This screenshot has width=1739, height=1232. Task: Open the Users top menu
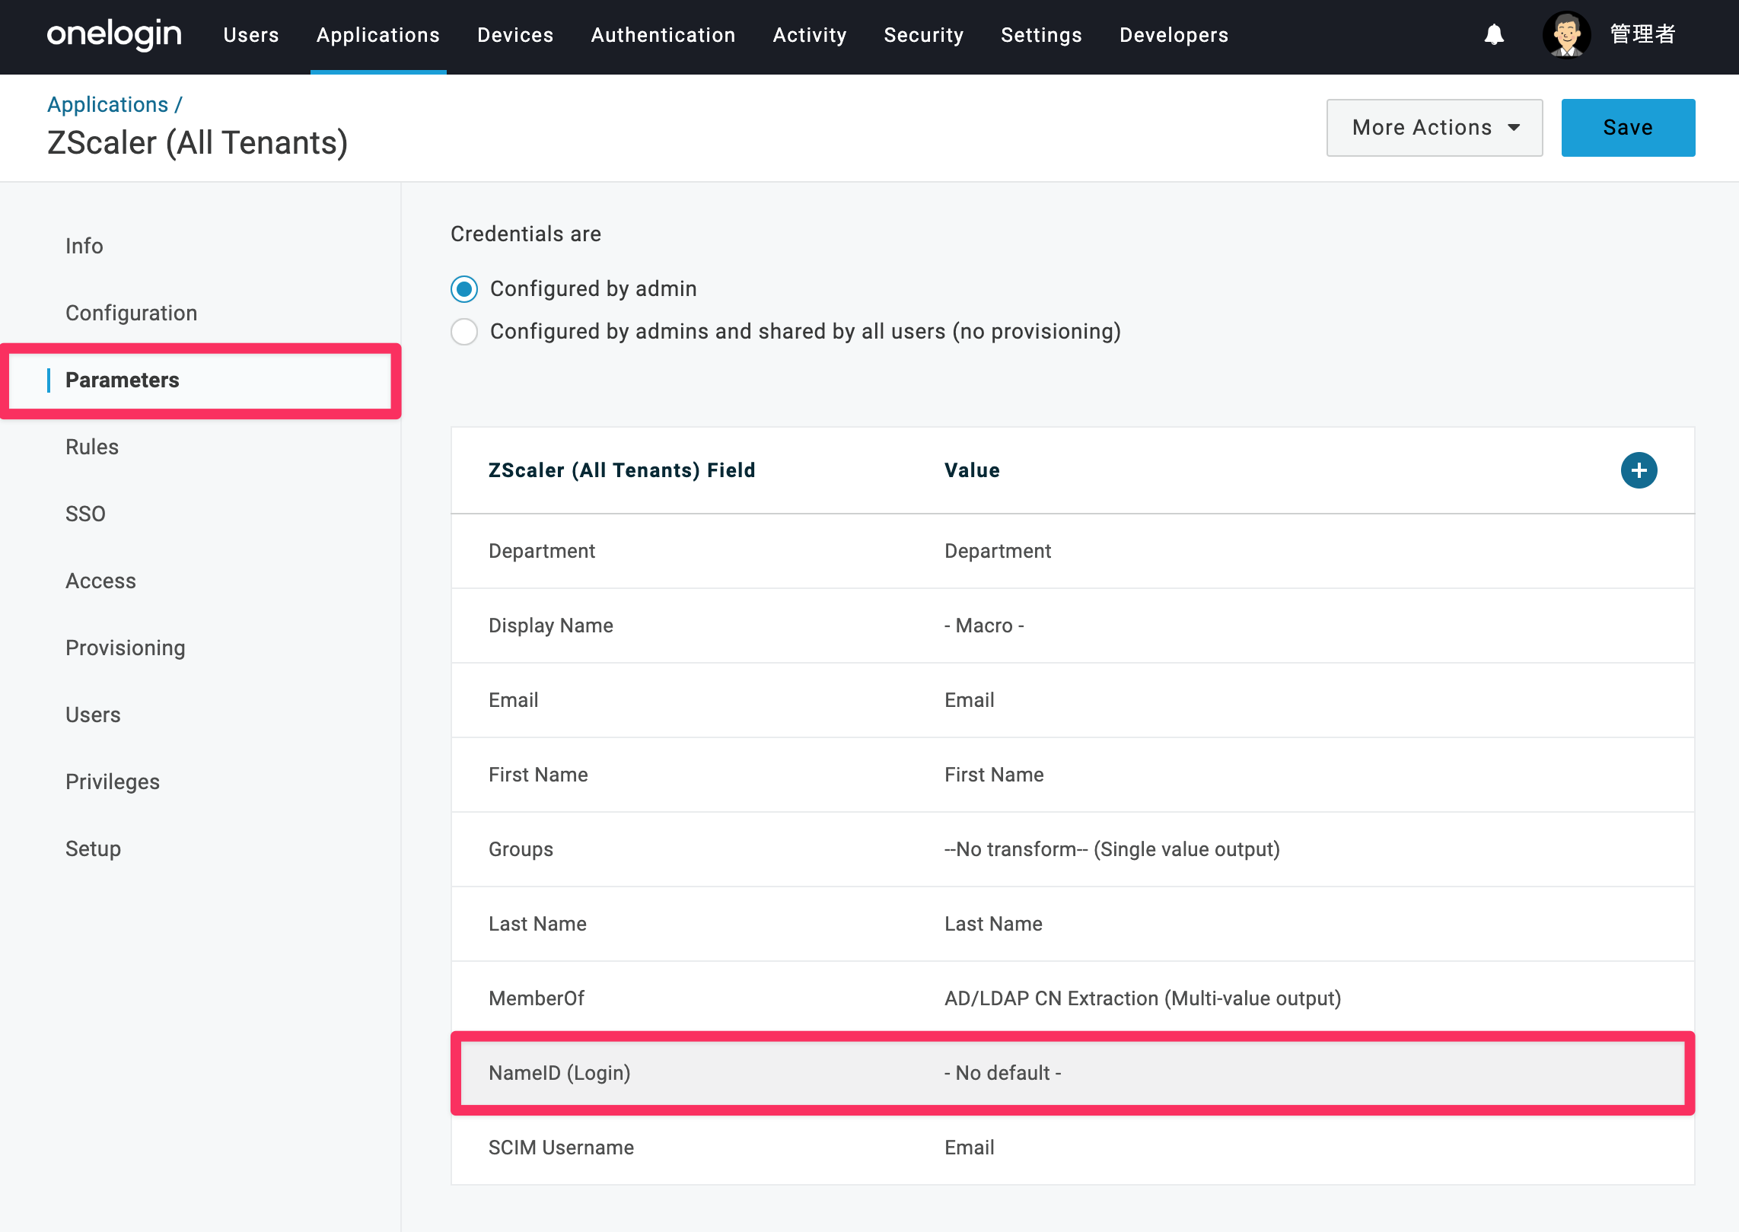tap(251, 35)
